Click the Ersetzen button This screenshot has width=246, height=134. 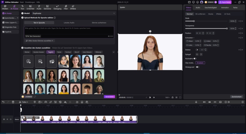(200, 63)
